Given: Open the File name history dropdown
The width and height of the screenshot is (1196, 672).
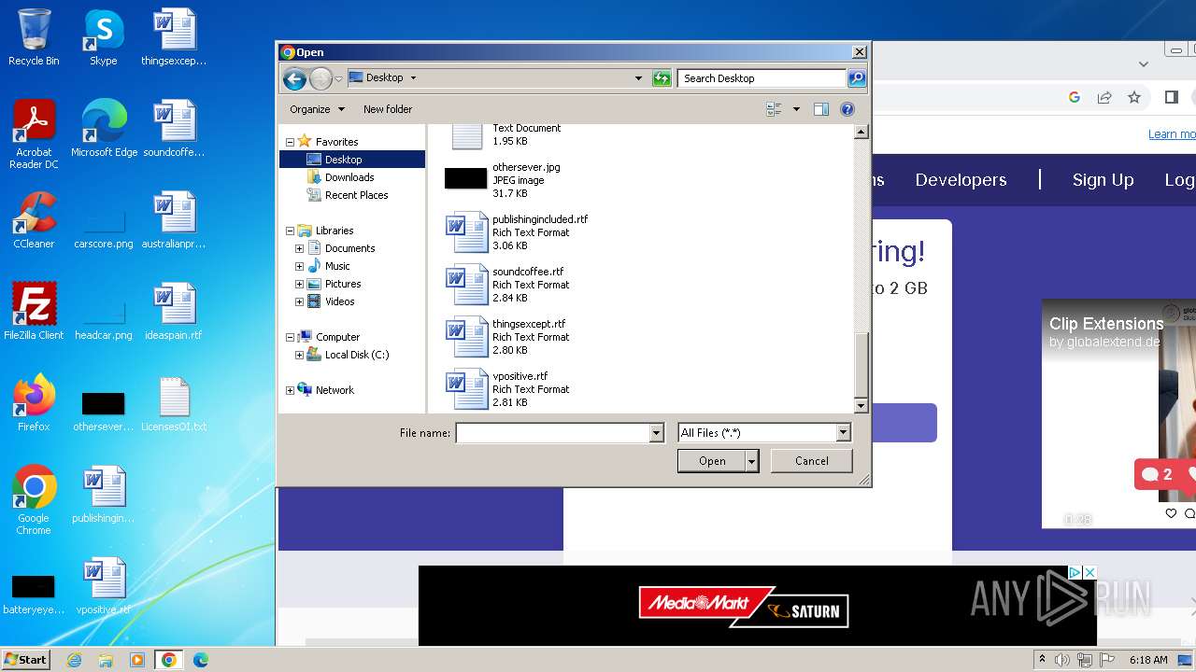Looking at the screenshot, I should [657, 433].
